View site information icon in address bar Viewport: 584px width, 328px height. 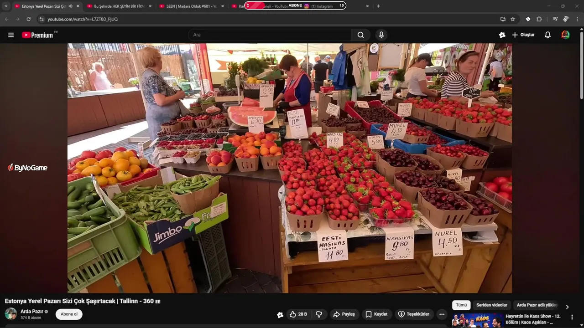pos(42,19)
